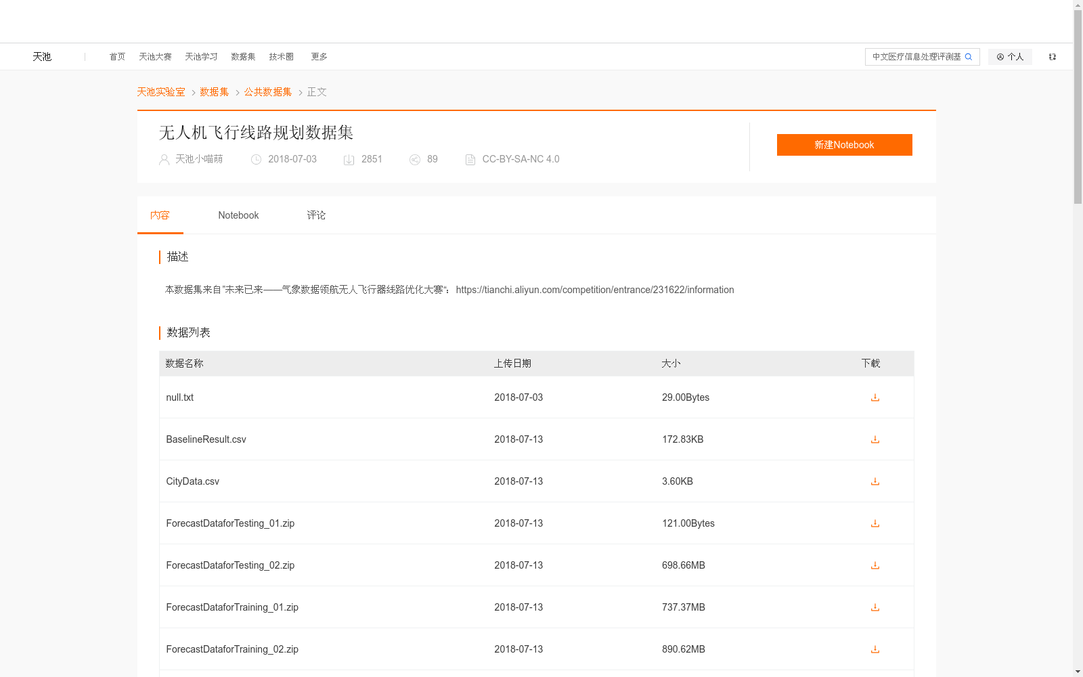Open 数据集 in the top navigation
The width and height of the screenshot is (1083, 677).
pos(243,57)
